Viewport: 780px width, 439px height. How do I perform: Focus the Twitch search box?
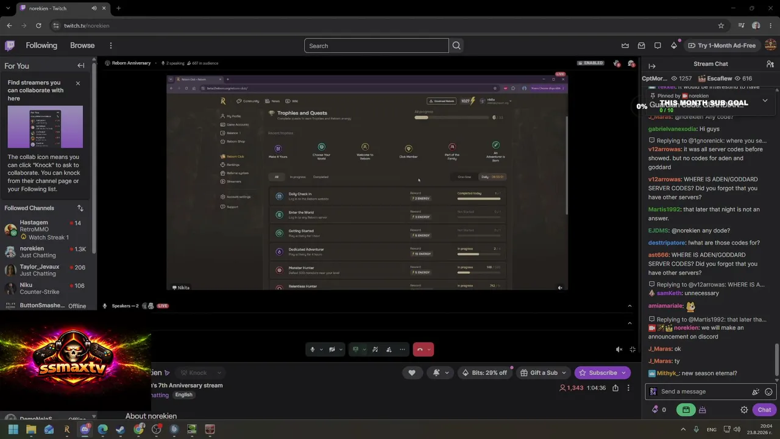[x=376, y=46]
